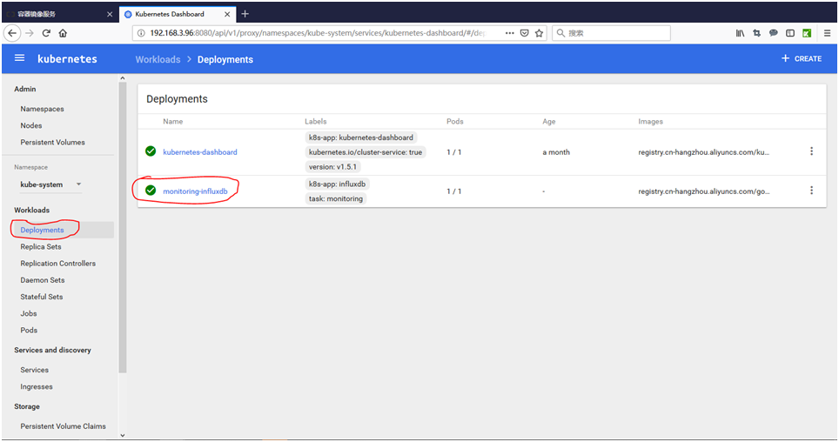Screen dimensions: 839x442
Task: Close the Kubernetes Dashboard tab
Action: click(x=227, y=15)
